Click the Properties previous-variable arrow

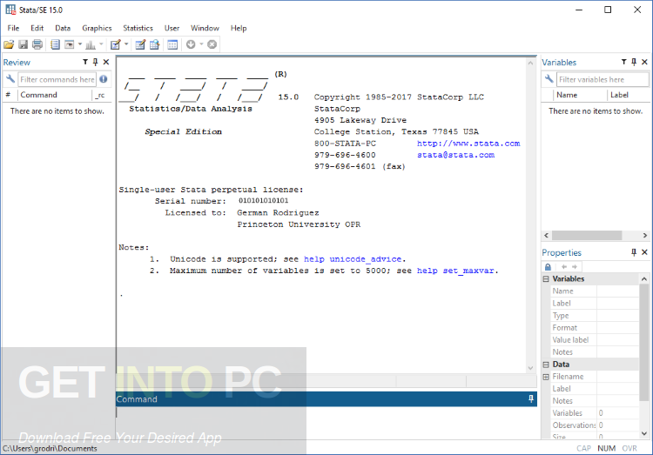pos(564,267)
